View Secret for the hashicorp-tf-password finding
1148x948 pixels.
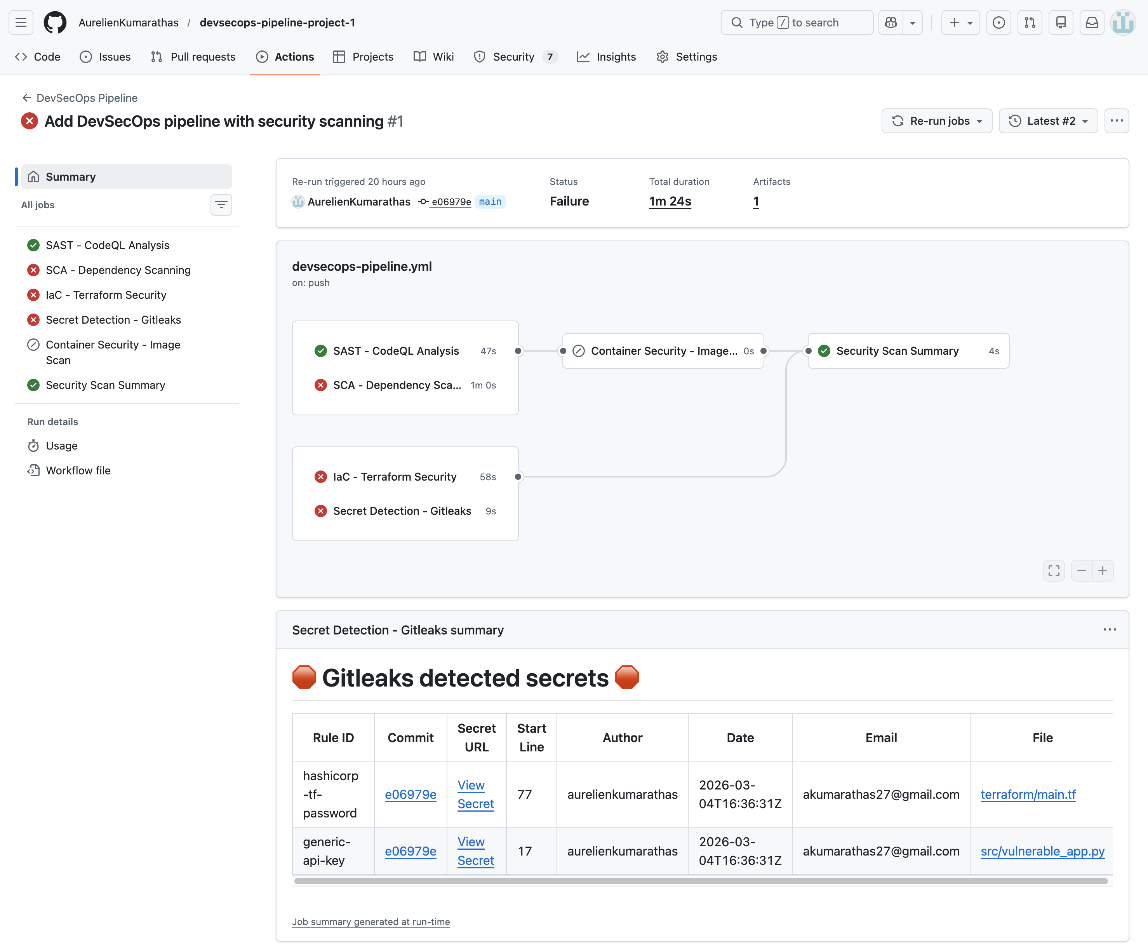[x=475, y=795]
